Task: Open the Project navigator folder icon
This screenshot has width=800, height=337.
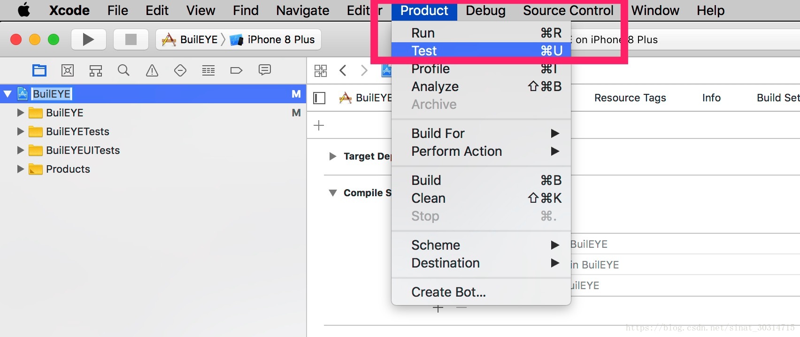Action: click(x=39, y=70)
